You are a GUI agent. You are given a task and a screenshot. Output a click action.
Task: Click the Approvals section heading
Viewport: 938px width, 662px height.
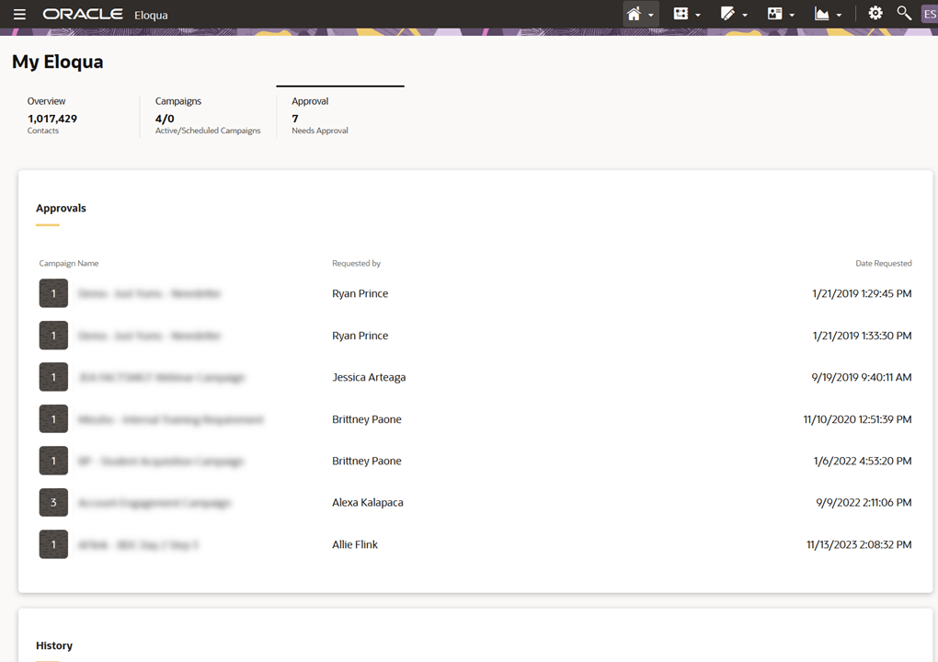tap(61, 208)
